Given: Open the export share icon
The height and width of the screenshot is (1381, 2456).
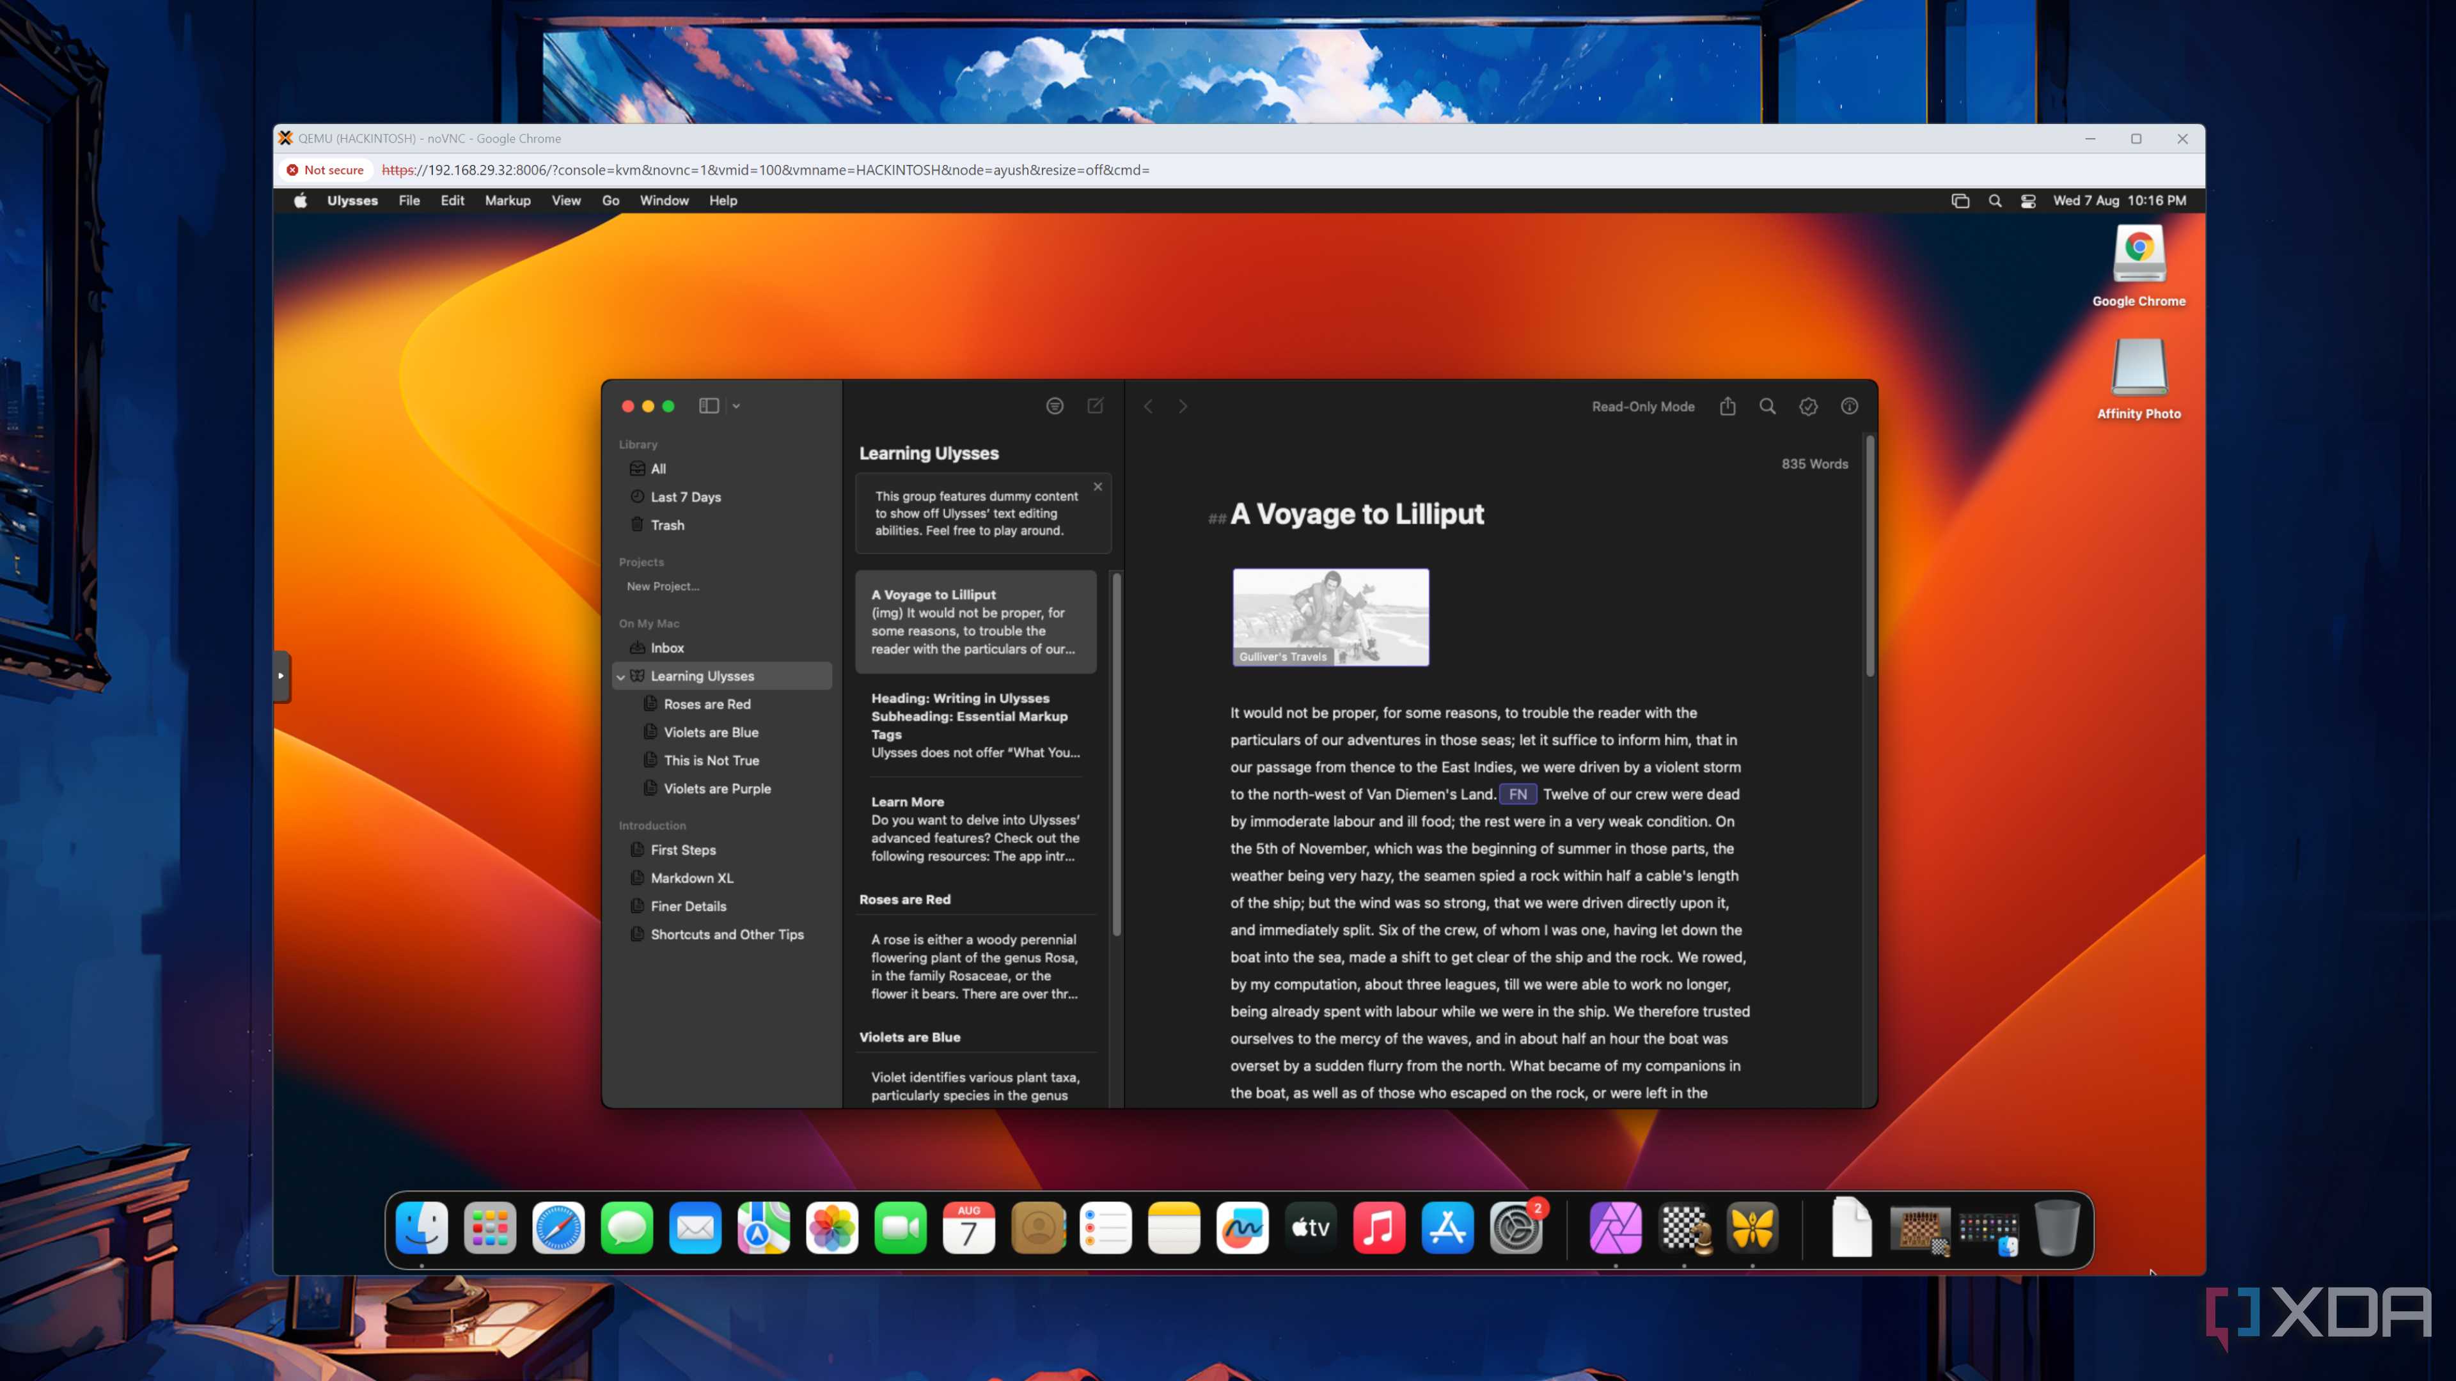Looking at the screenshot, I should pos(1728,406).
